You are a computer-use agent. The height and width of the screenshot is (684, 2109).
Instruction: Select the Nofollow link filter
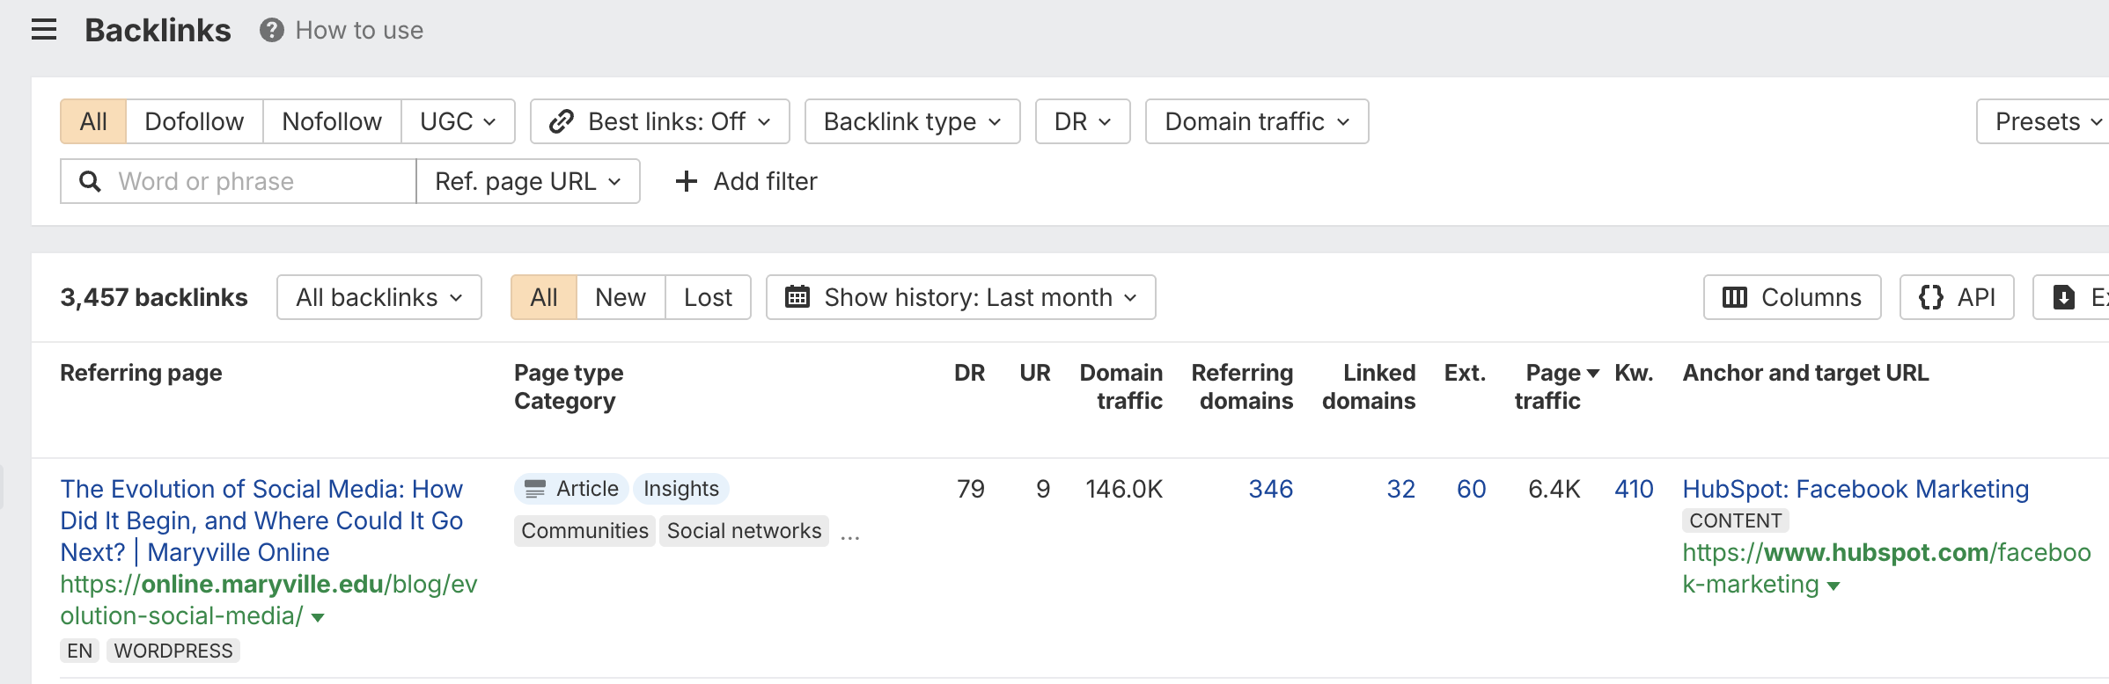coord(331,121)
